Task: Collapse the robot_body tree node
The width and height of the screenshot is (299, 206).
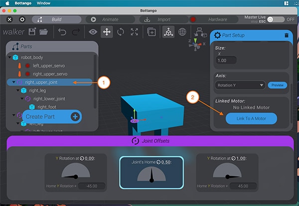Action: (10, 58)
